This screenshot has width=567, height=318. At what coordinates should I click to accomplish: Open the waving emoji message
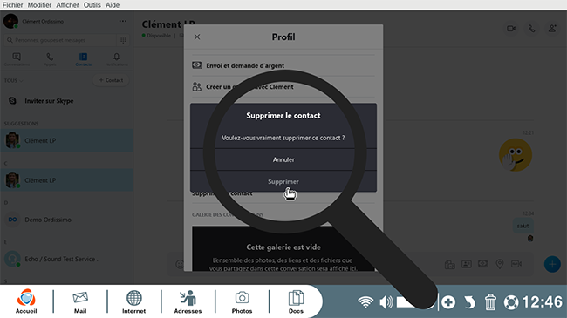coord(516,155)
